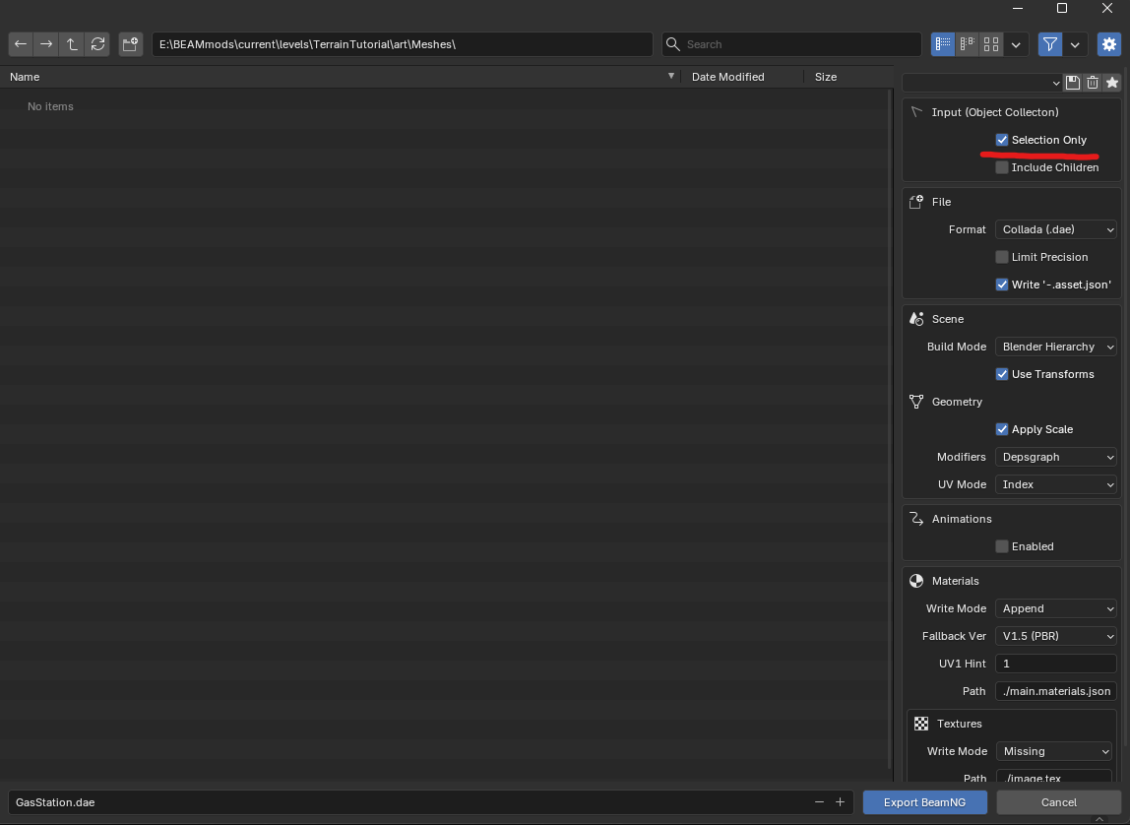
Task: Open operator presets dropdown
Action: tap(982, 82)
